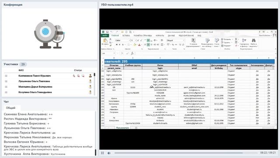The image size is (280, 158).
Task: Switch to the РАЗМЕТКА СТРАНИЦЫ ribbon tab
Action: [143, 36]
